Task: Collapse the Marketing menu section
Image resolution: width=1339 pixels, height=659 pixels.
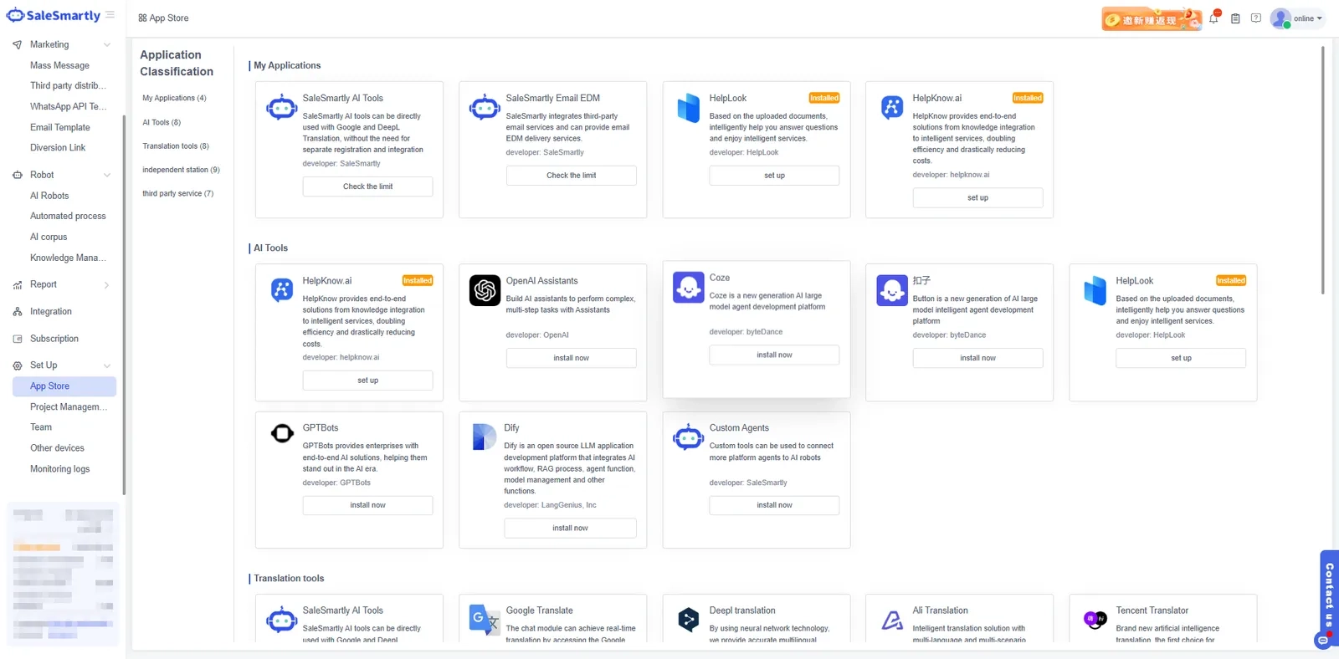Action: (107, 45)
